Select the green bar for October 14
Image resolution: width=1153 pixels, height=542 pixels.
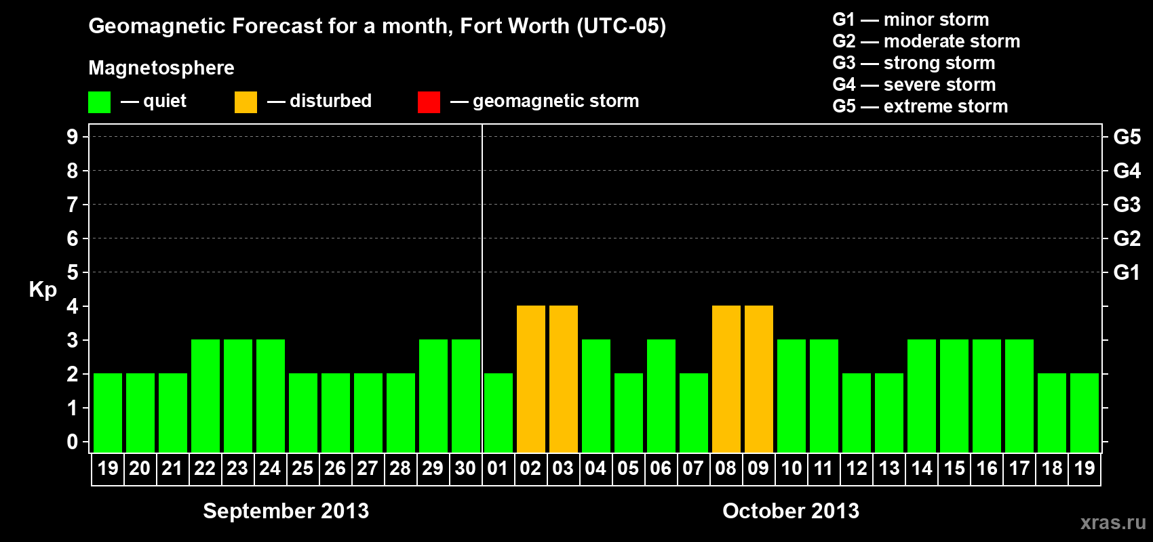(x=922, y=396)
